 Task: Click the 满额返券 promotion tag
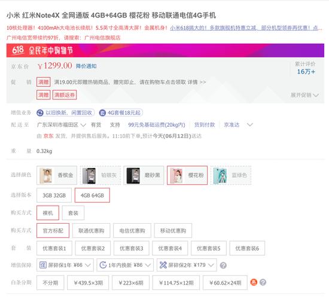[65, 95]
